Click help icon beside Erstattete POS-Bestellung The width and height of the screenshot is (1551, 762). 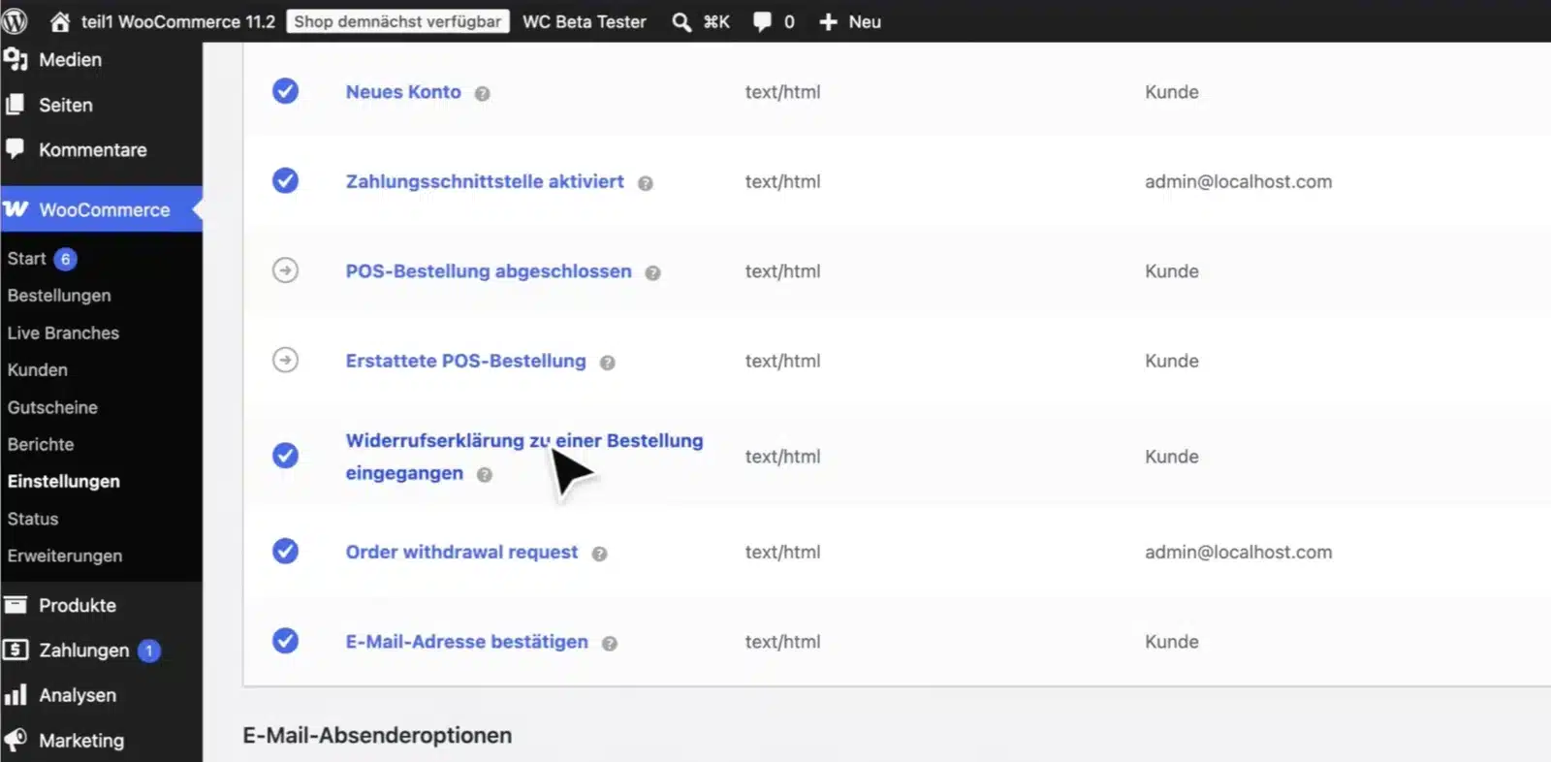608,363
